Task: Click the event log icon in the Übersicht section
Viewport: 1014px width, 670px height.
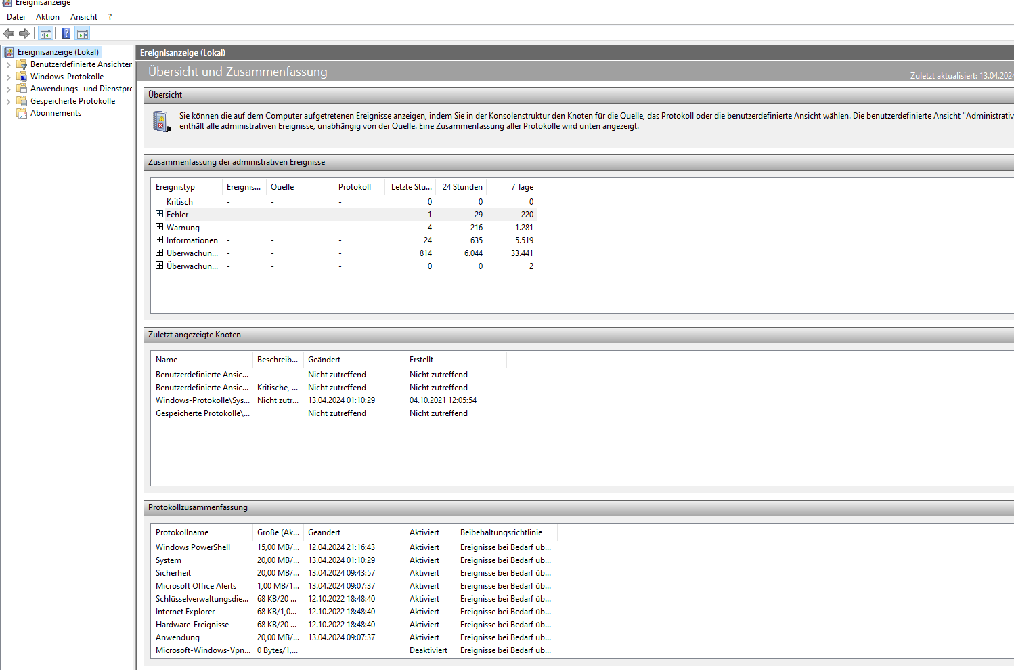Action: coord(162,121)
